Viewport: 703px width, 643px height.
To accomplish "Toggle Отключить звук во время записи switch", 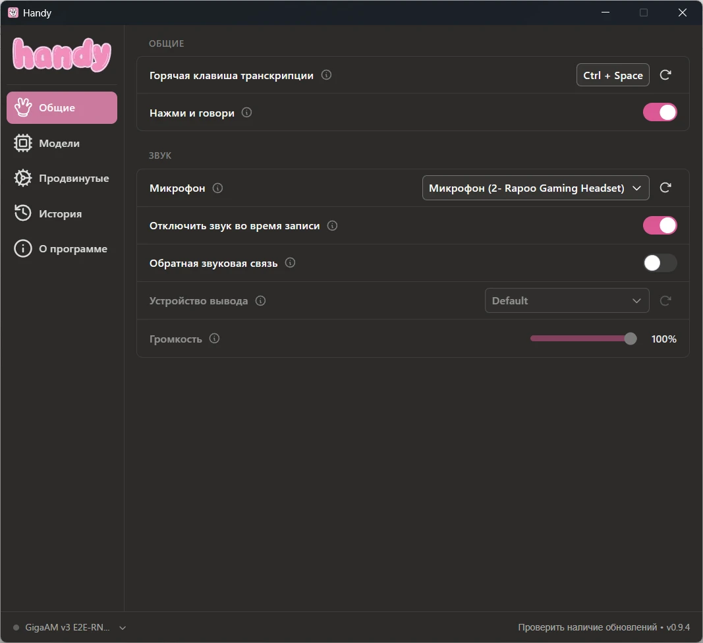I will coord(660,225).
